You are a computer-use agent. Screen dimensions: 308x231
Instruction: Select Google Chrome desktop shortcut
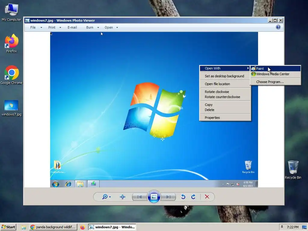click(11, 75)
